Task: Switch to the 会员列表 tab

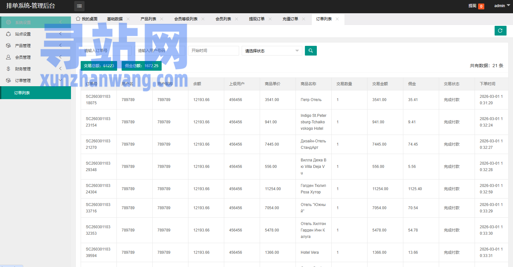Action: coord(223,19)
